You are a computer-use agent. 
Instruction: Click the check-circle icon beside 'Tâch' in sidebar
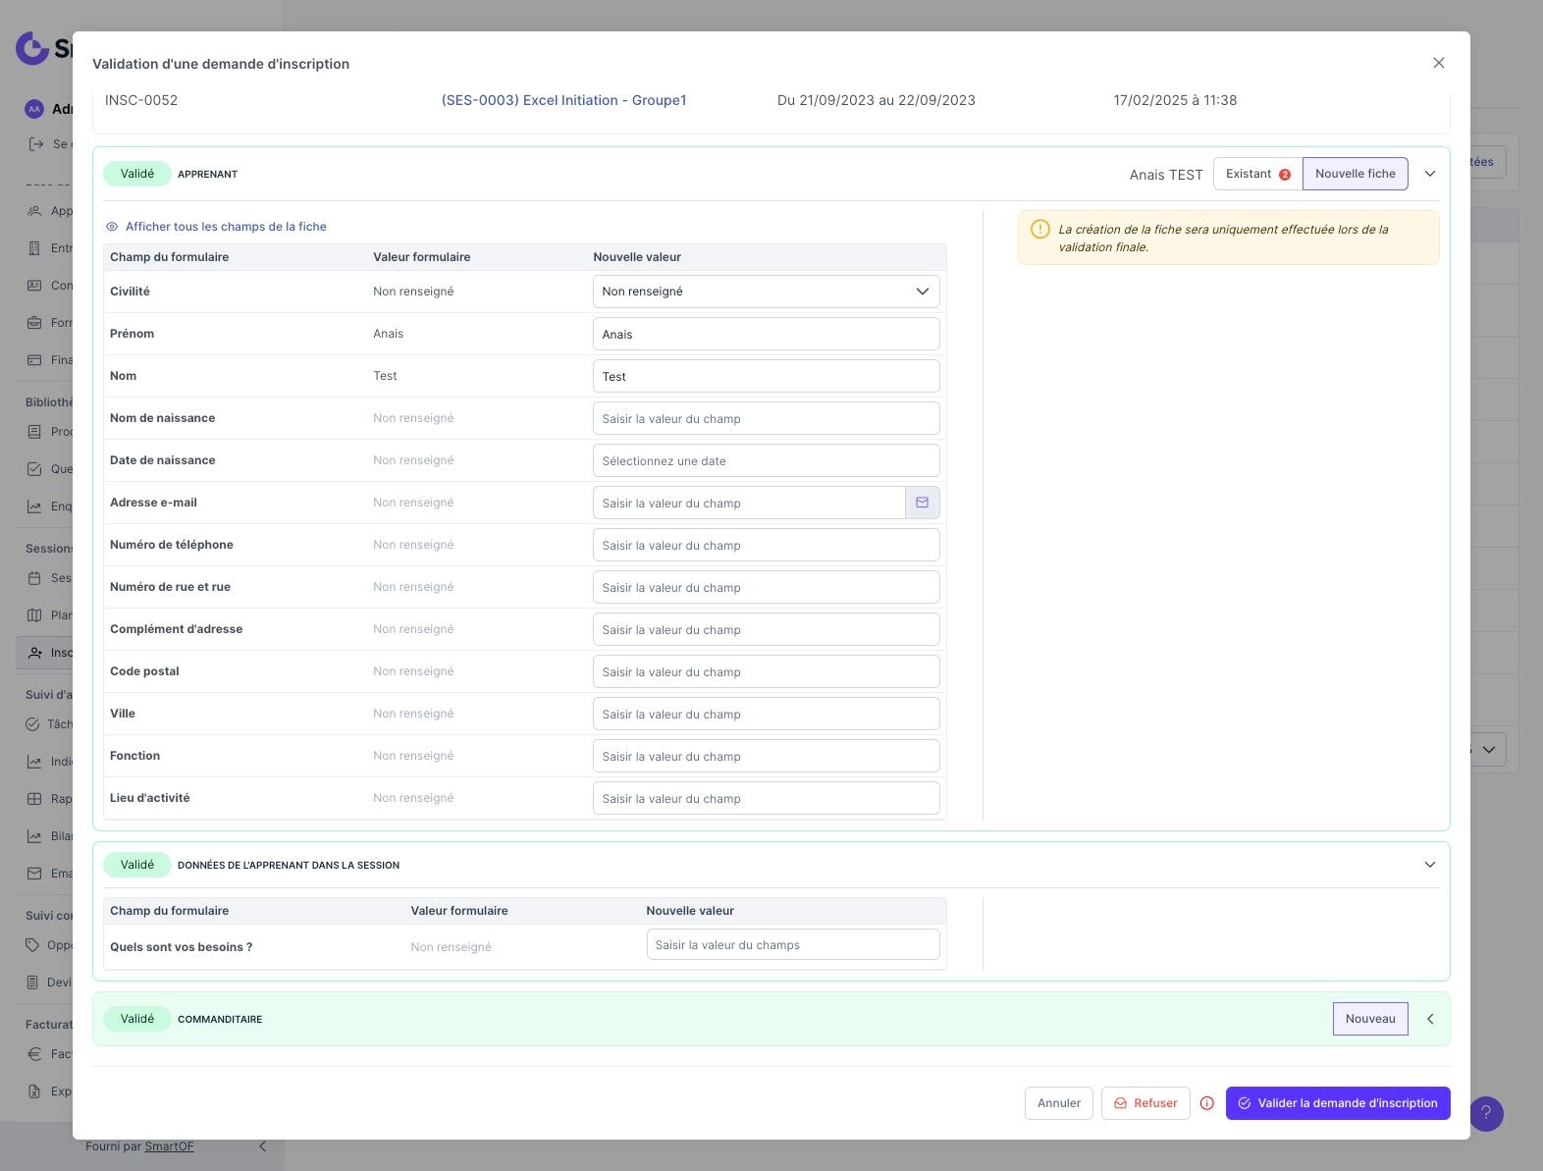pos(32,724)
